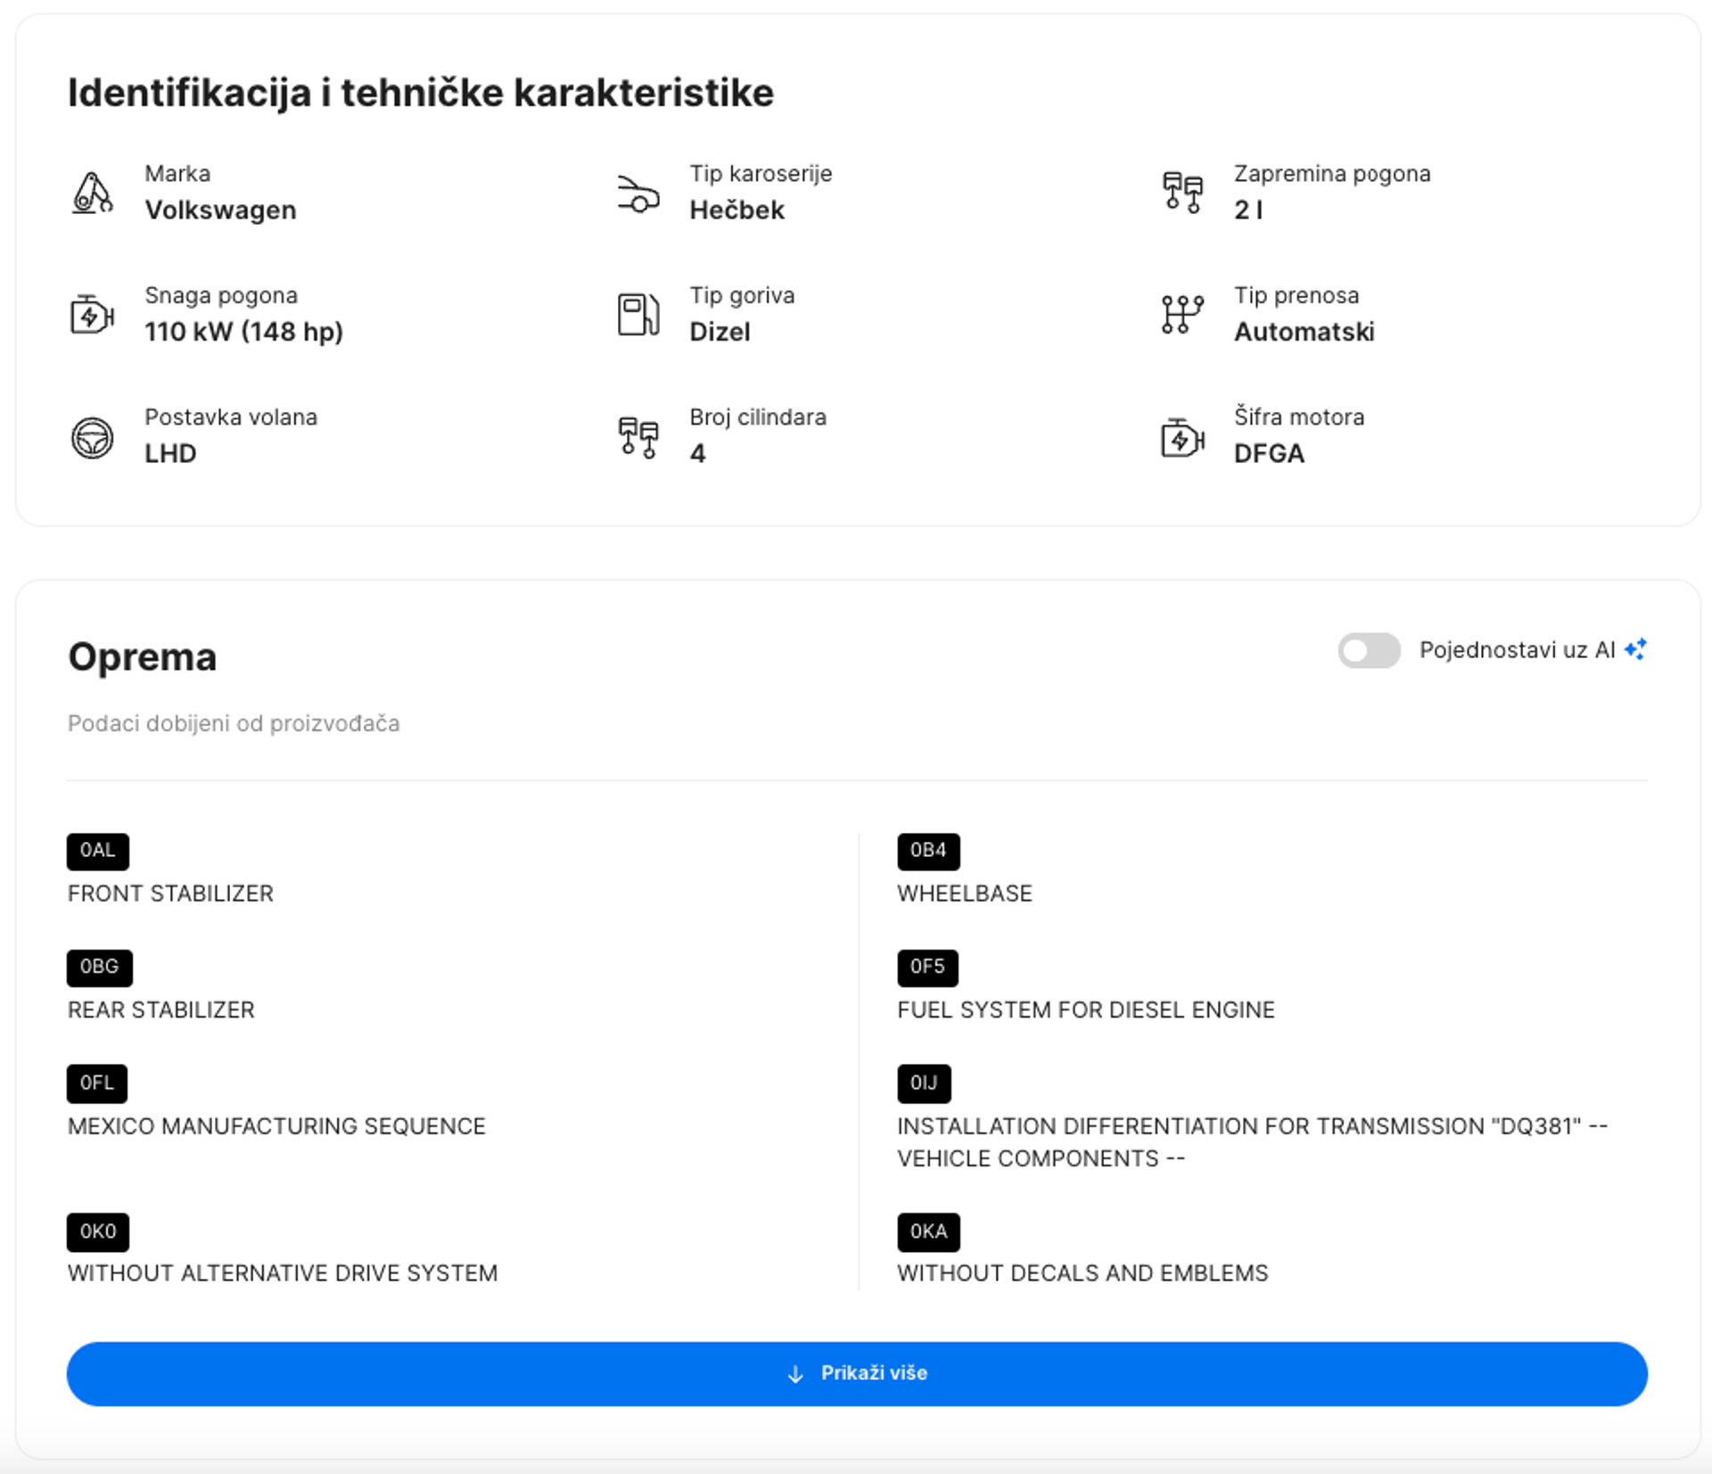Click the 0FL equipment code badge
This screenshot has height=1474, width=1712.
97,1083
